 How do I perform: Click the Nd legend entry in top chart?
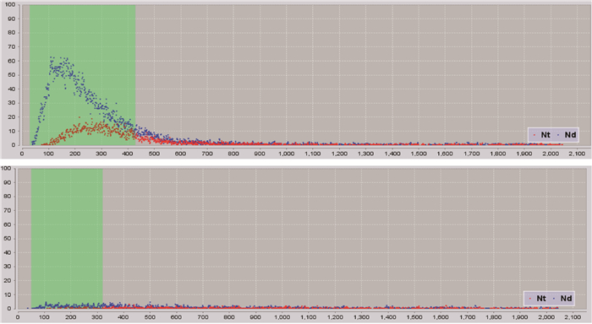pyautogui.click(x=567, y=135)
